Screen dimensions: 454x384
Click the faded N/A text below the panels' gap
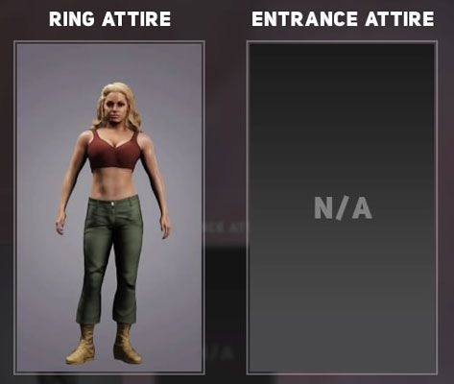click(220, 353)
